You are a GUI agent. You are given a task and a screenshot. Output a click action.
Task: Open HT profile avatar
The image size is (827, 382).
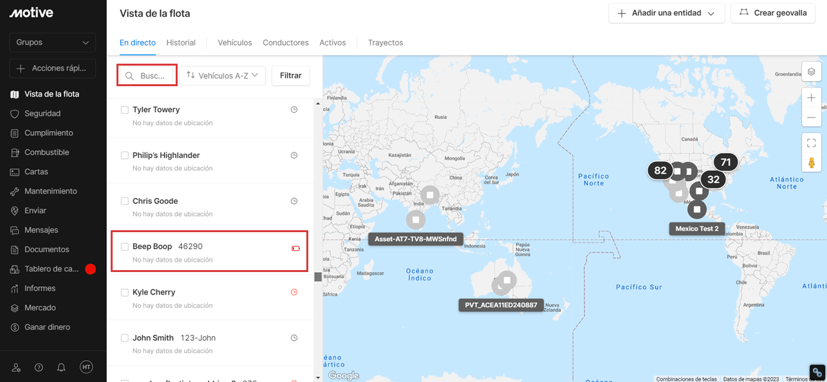pyautogui.click(x=86, y=367)
